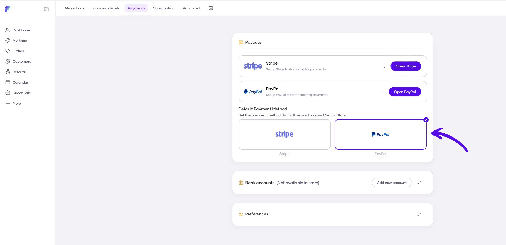Click the Default Payment Method heading
Screen dimensions: 506x245
(263, 109)
